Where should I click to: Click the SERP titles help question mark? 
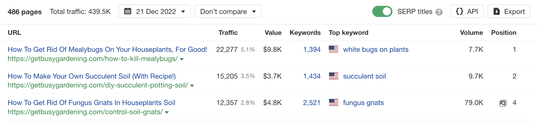pyautogui.click(x=439, y=12)
